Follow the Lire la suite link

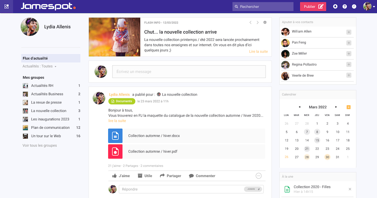tap(258, 51)
